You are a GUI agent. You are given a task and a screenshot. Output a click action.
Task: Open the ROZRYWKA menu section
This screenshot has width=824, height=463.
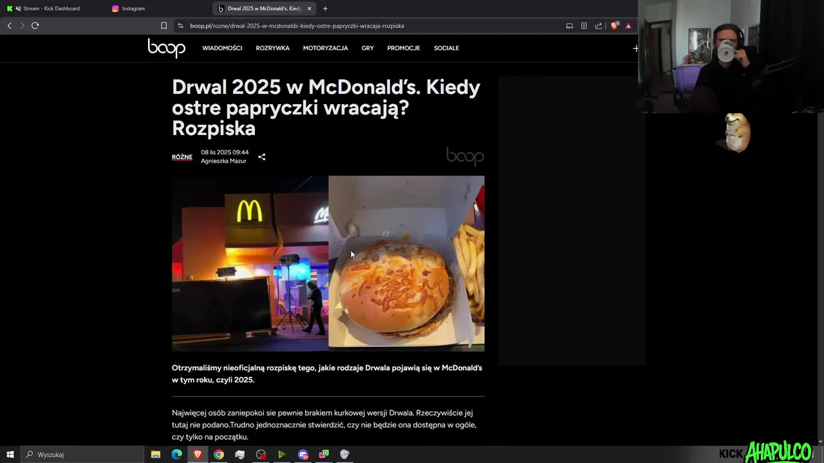pyautogui.click(x=272, y=48)
